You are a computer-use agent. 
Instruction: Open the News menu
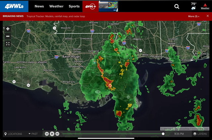(39, 6)
